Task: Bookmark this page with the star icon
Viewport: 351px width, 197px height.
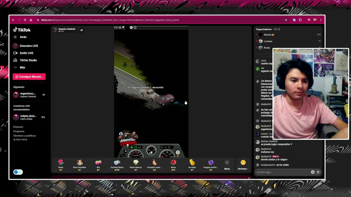Action: 286,20
